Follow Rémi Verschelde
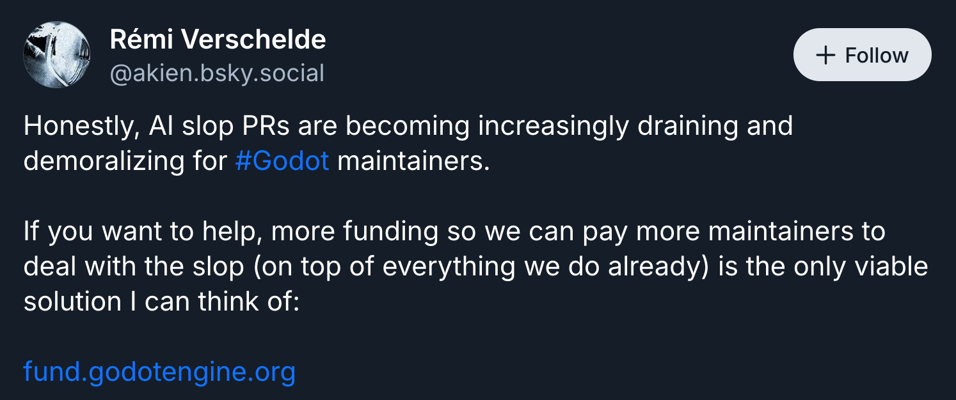Screen dimensions: 956x400 click(862, 55)
